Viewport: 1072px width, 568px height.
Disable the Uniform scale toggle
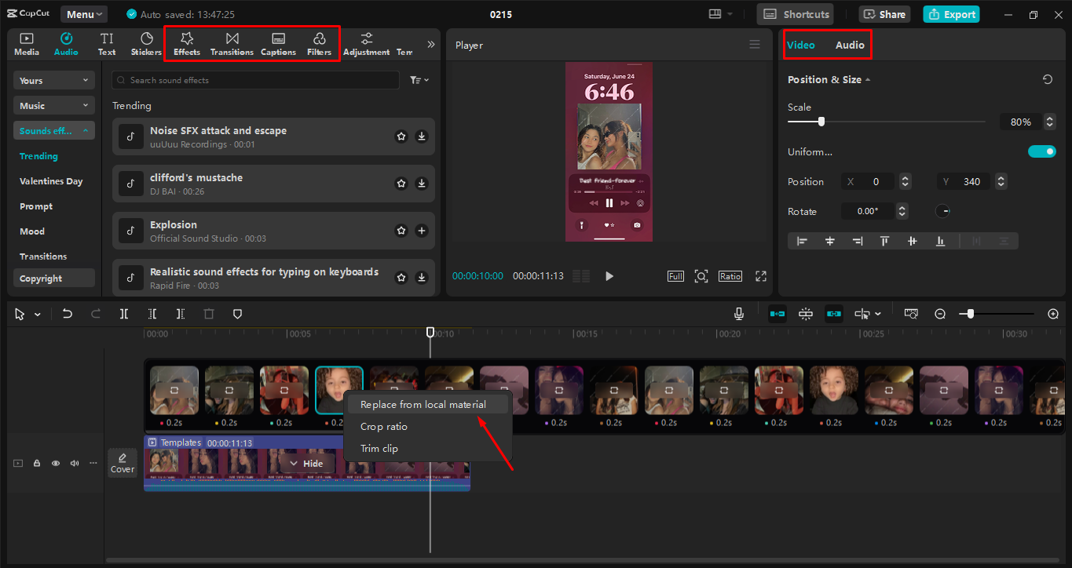pos(1042,151)
